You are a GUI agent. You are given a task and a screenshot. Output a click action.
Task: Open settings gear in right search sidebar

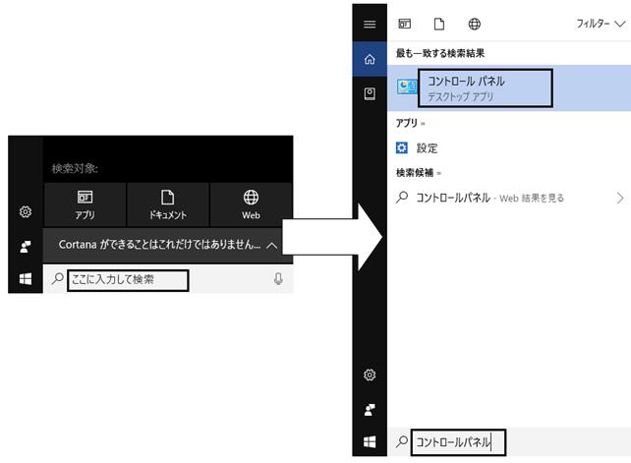(370, 375)
